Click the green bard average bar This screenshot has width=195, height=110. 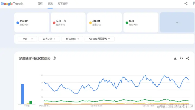pyautogui.click(x=31, y=102)
